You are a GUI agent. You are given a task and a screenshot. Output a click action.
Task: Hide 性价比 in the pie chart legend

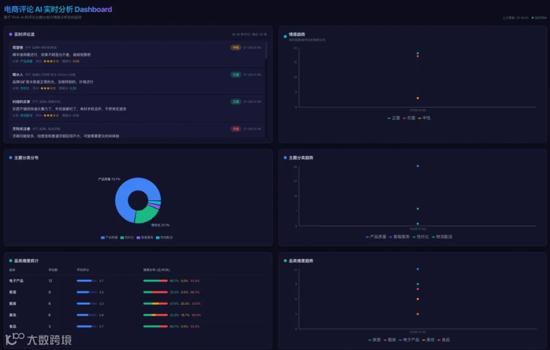point(127,238)
